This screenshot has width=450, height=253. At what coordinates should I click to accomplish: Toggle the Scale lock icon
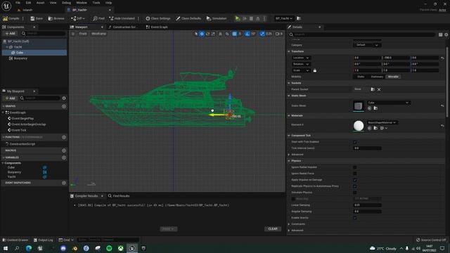click(315, 70)
